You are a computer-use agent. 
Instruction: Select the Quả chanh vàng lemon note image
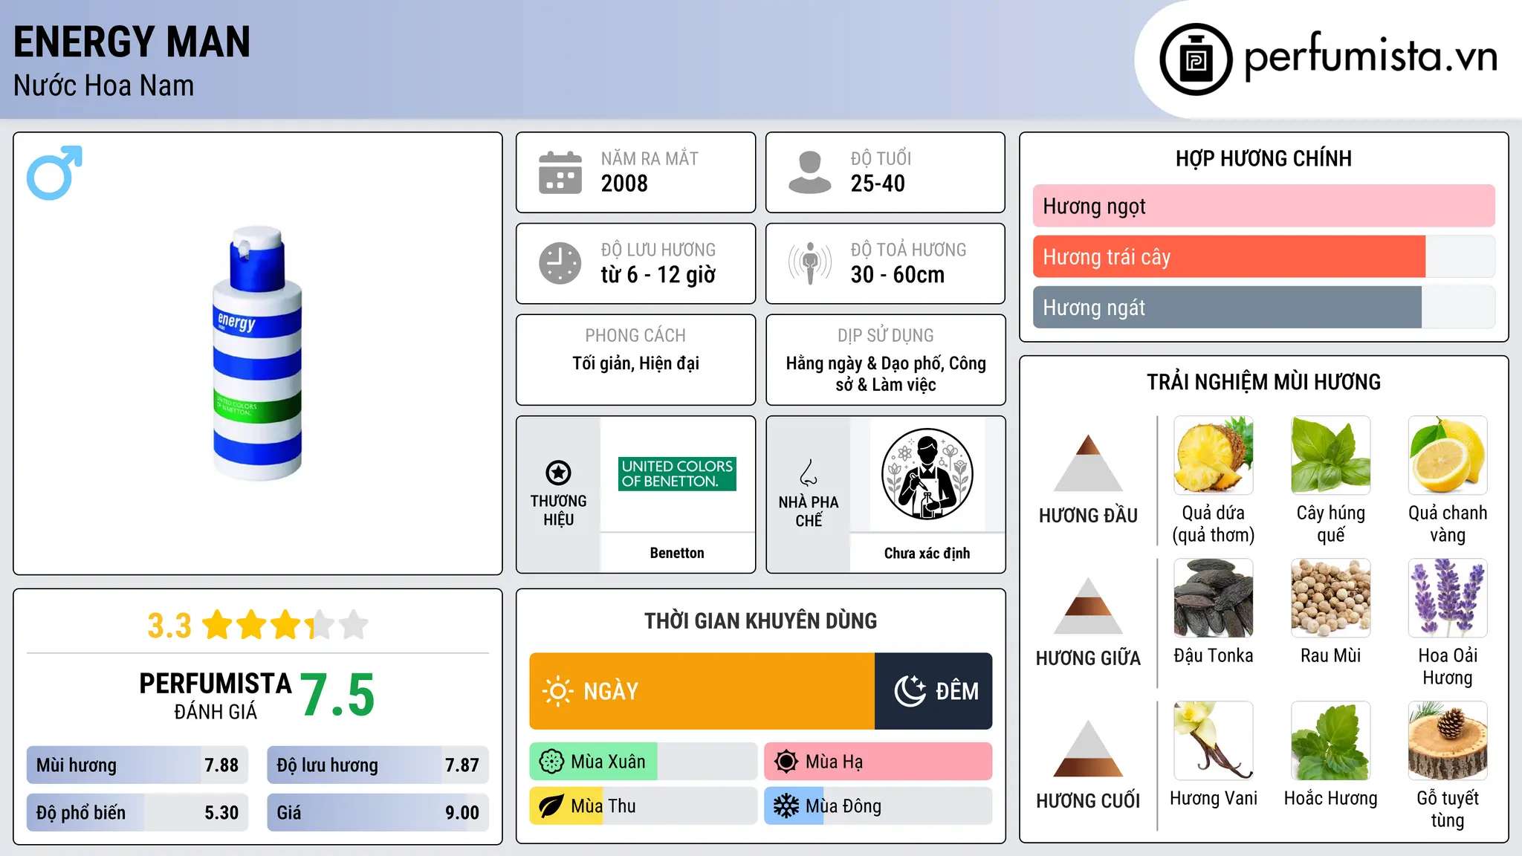tap(1448, 455)
